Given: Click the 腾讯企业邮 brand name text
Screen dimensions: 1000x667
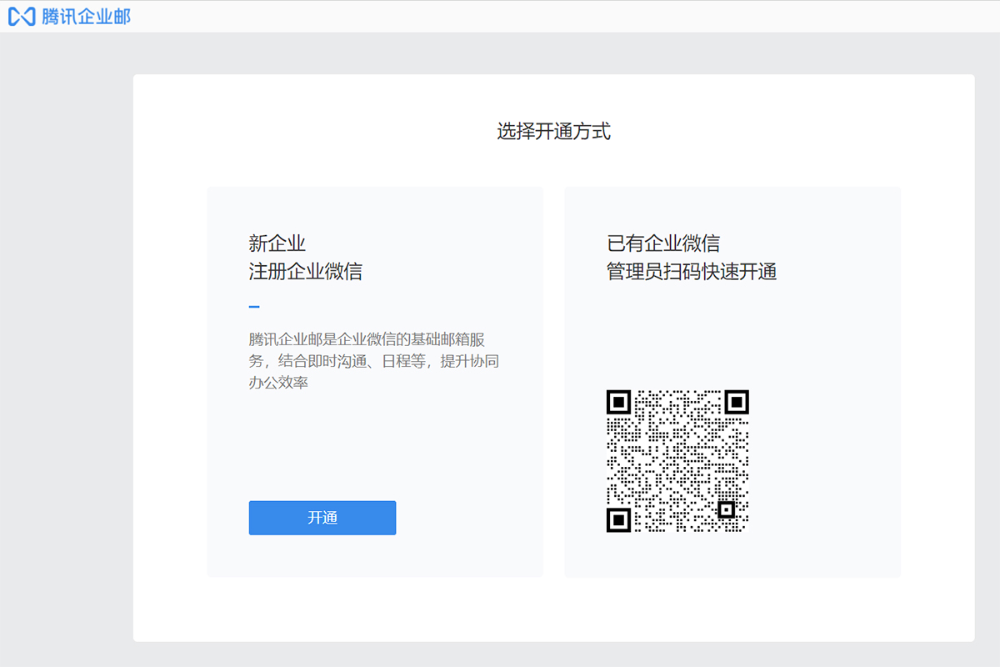Looking at the screenshot, I should 87,17.
